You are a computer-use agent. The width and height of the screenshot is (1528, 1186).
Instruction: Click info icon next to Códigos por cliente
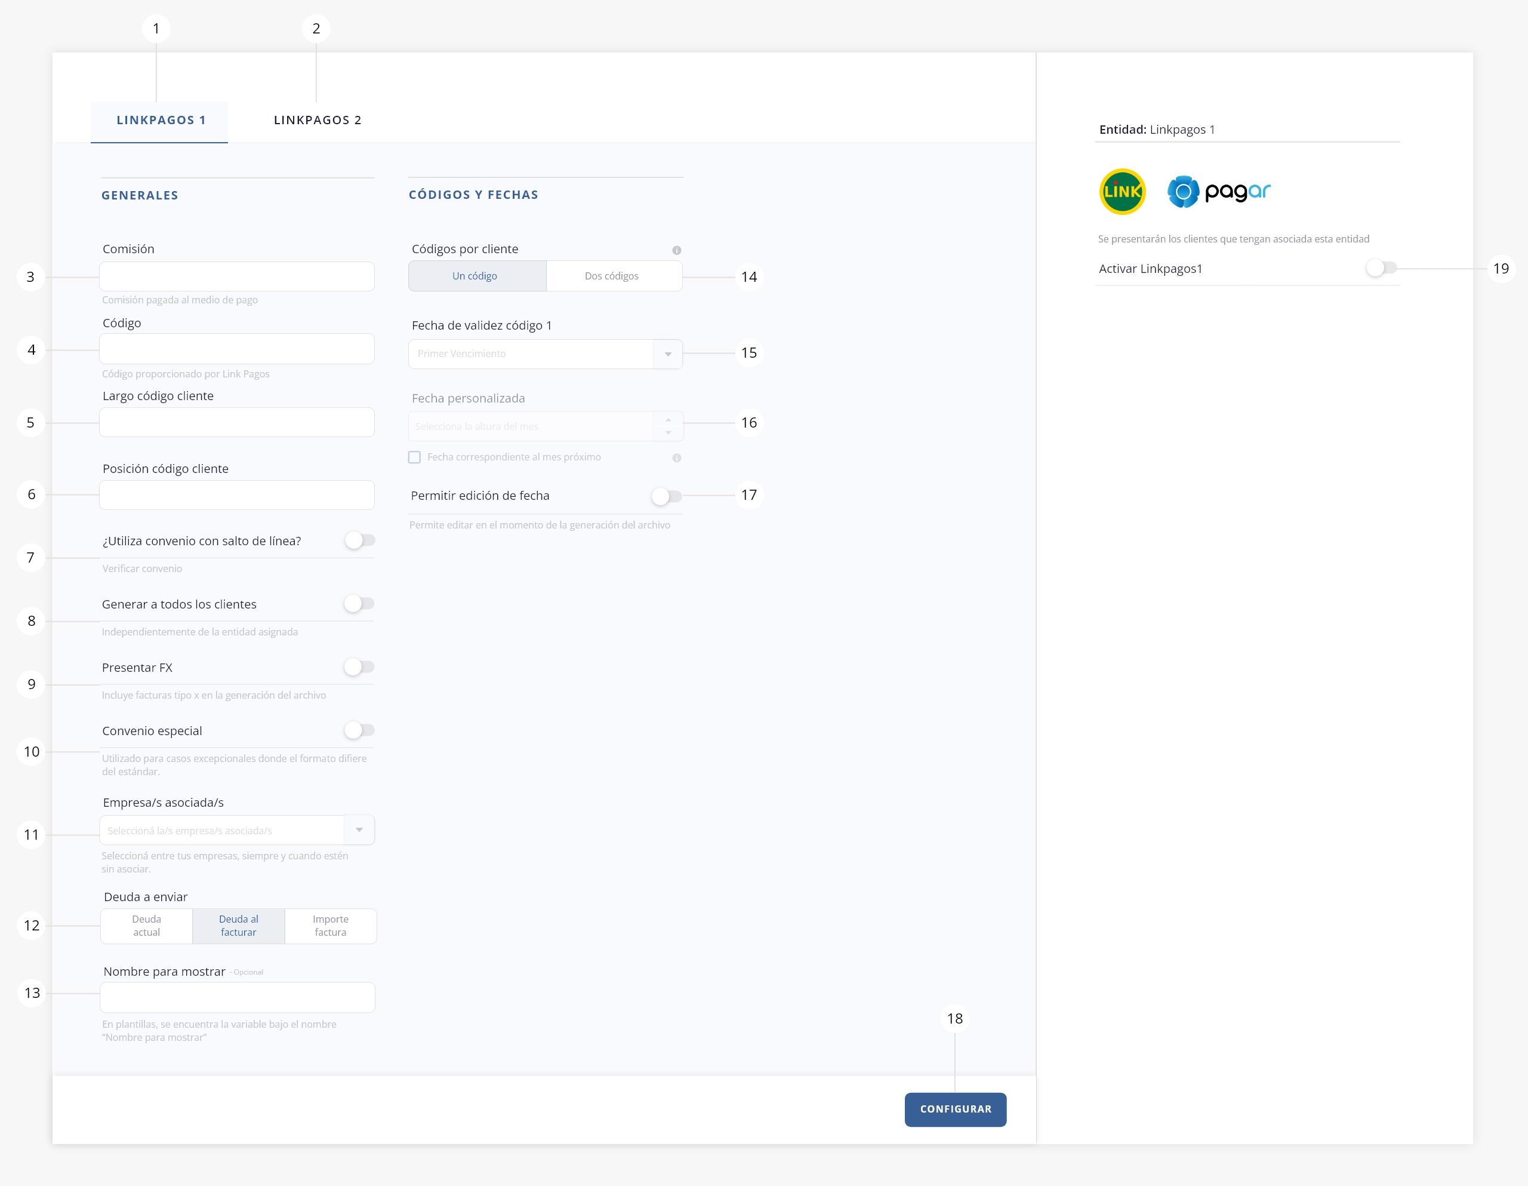tap(676, 250)
